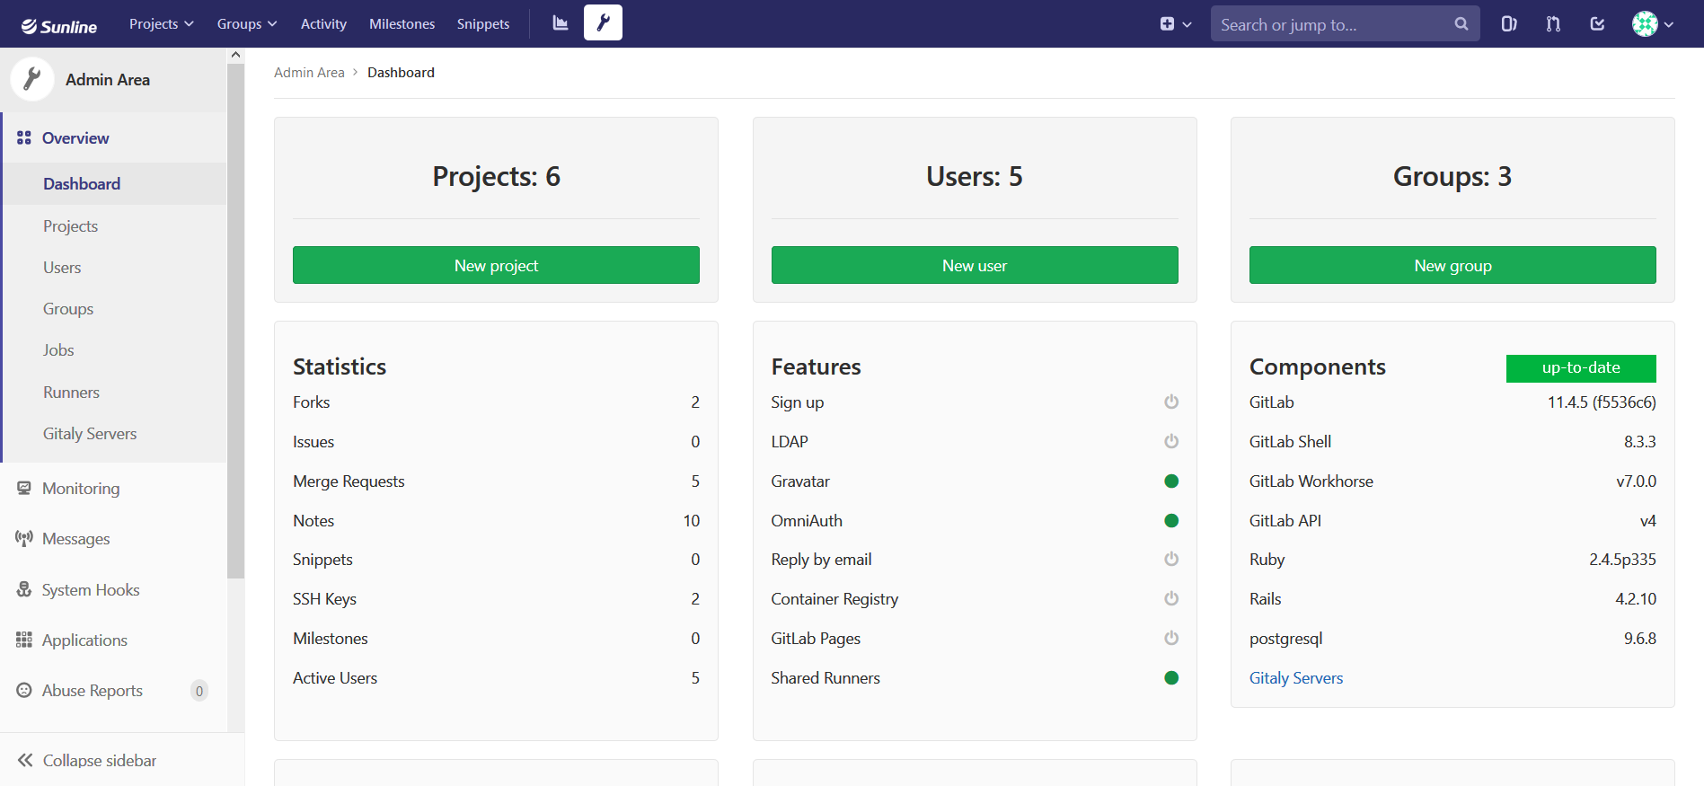Click the Groups: 3 heading

tap(1452, 176)
